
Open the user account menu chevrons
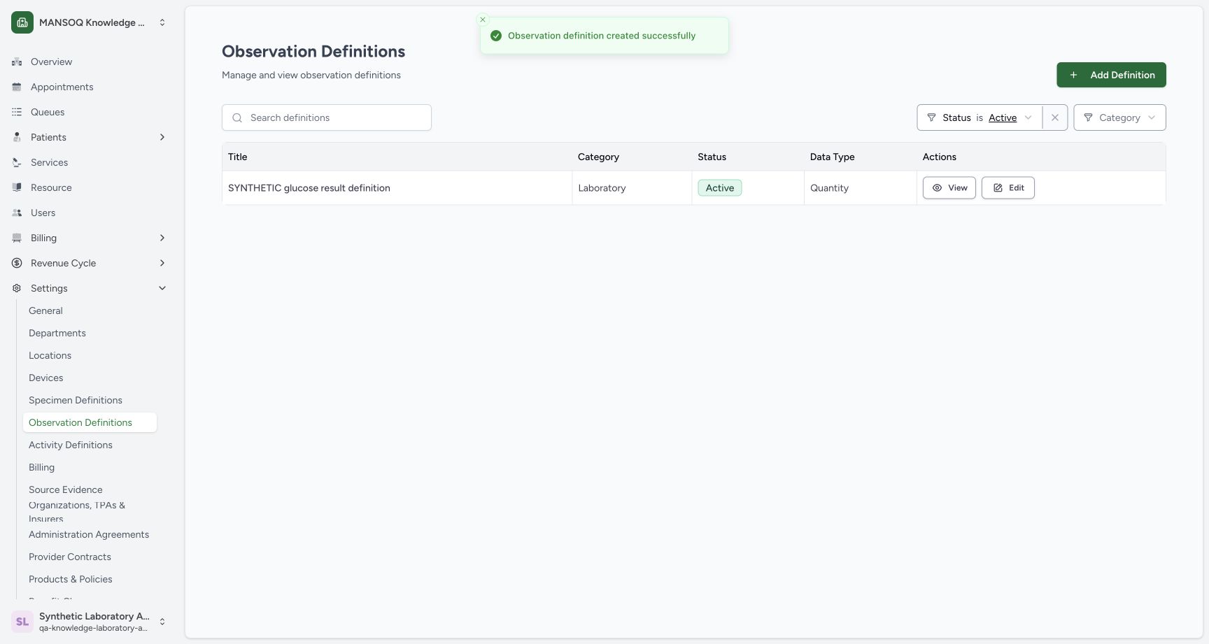point(162,622)
